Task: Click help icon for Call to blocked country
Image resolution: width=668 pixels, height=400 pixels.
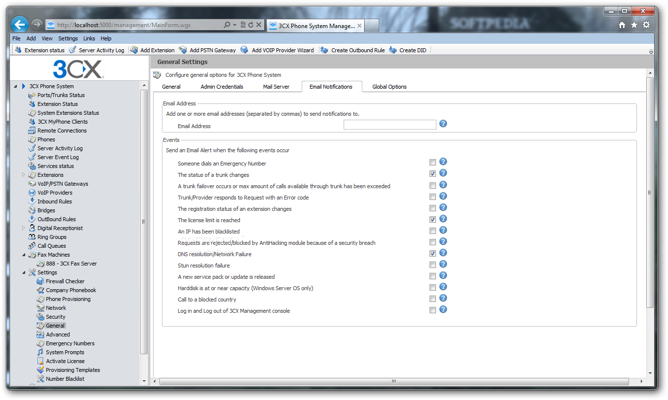Action: tap(443, 298)
